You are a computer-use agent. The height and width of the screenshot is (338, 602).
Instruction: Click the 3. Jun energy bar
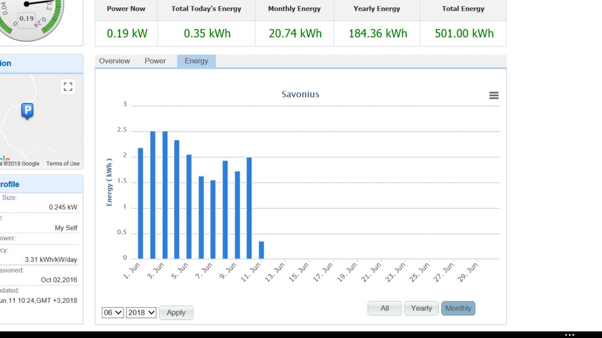(165, 195)
